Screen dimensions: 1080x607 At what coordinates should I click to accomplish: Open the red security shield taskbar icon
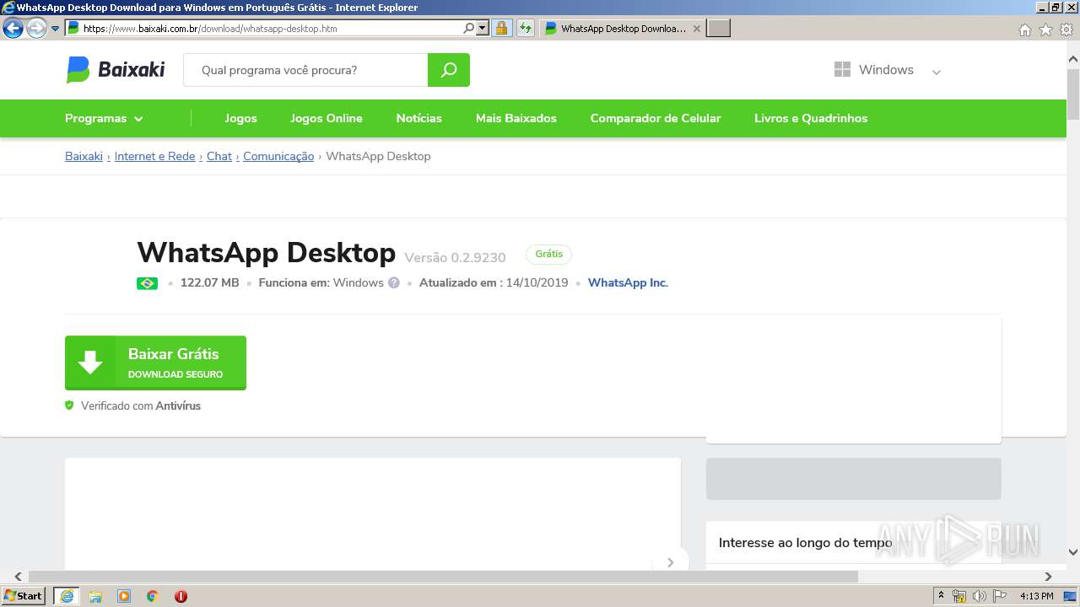point(181,596)
